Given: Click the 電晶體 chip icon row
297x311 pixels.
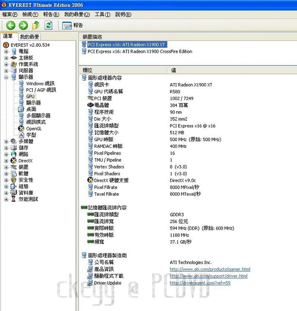Looking at the screenshot, I should (x=90, y=105).
